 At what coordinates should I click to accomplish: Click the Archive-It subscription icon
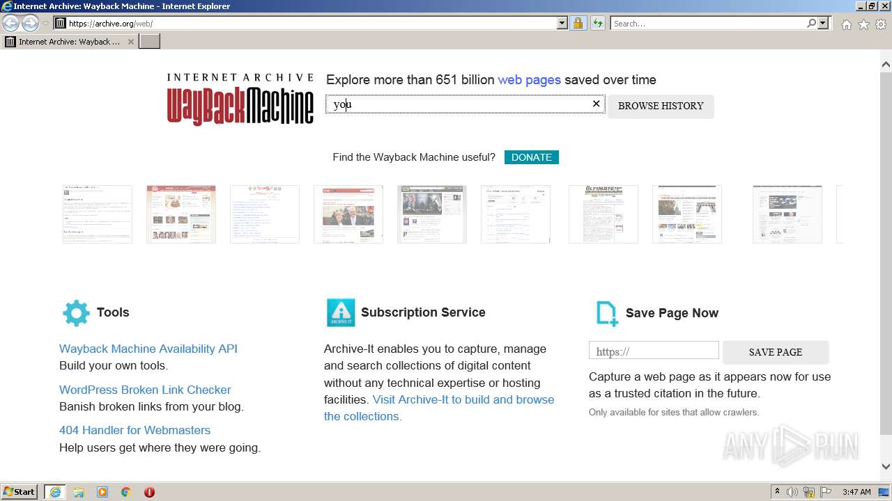341,313
